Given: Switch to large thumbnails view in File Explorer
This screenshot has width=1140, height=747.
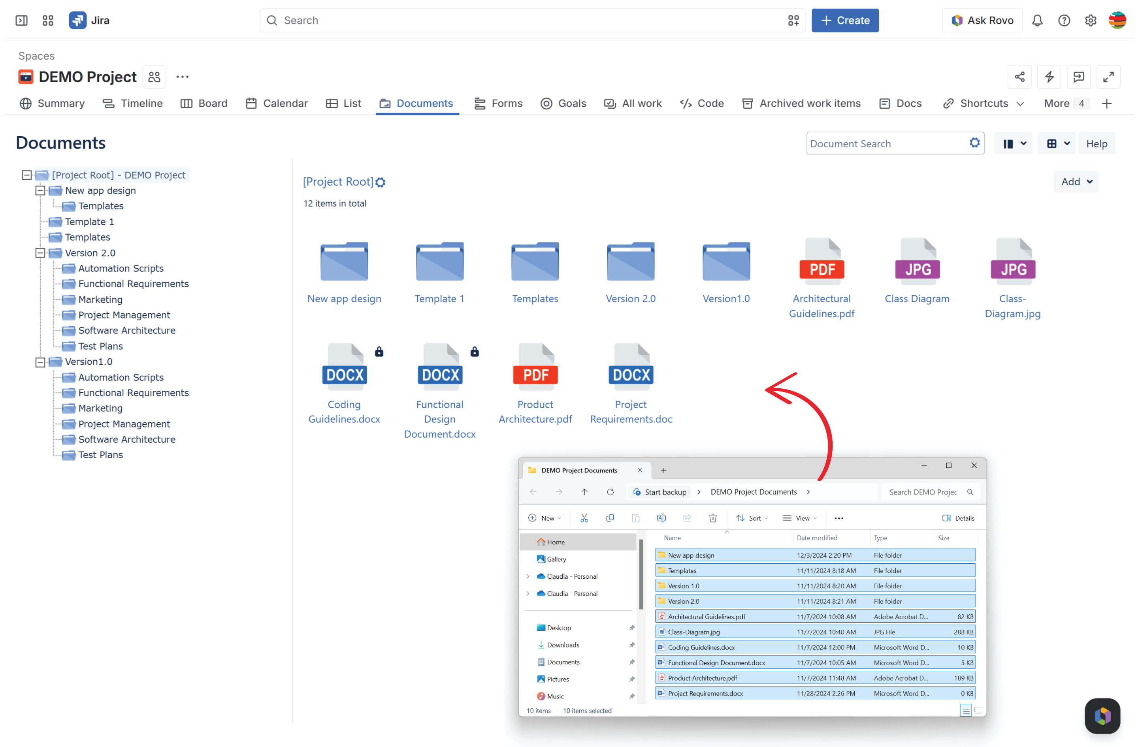Looking at the screenshot, I should 978,709.
